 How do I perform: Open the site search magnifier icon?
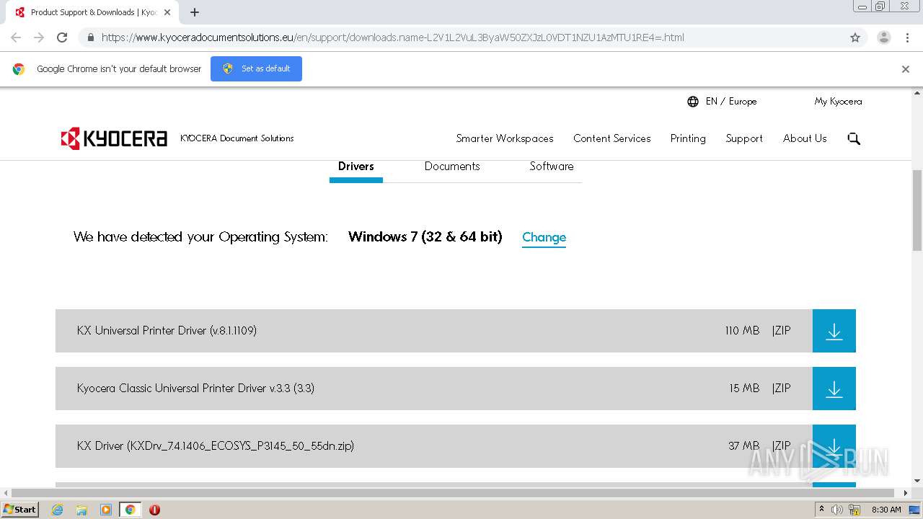854,138
